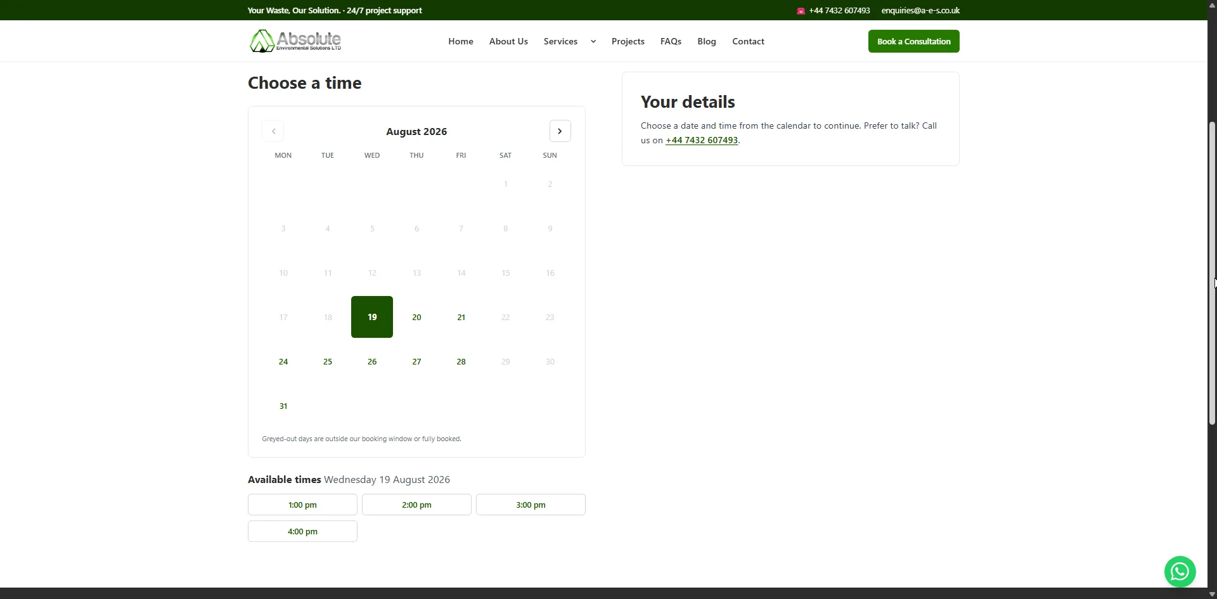Screen dimensions: 1217x599
Task: Click the August 2026 month heading
Action: (416, 131)
